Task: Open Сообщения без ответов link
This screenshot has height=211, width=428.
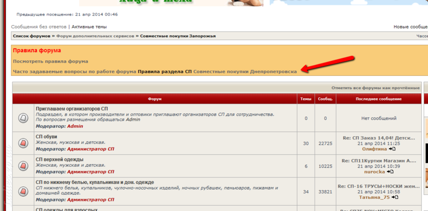Action: 39,27
